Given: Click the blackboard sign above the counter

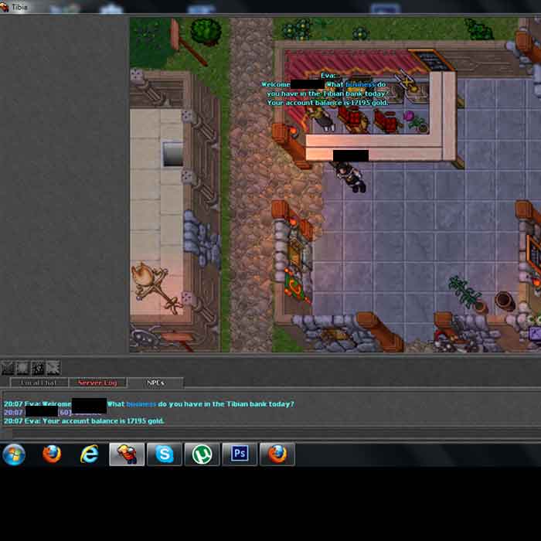Looking at the screenshot, I should [431, 60].
